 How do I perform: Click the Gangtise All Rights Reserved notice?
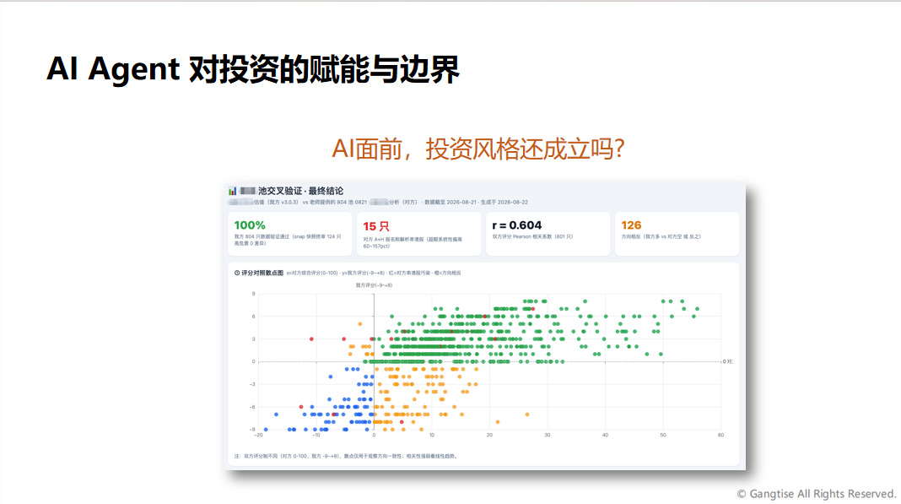[817, 494]
